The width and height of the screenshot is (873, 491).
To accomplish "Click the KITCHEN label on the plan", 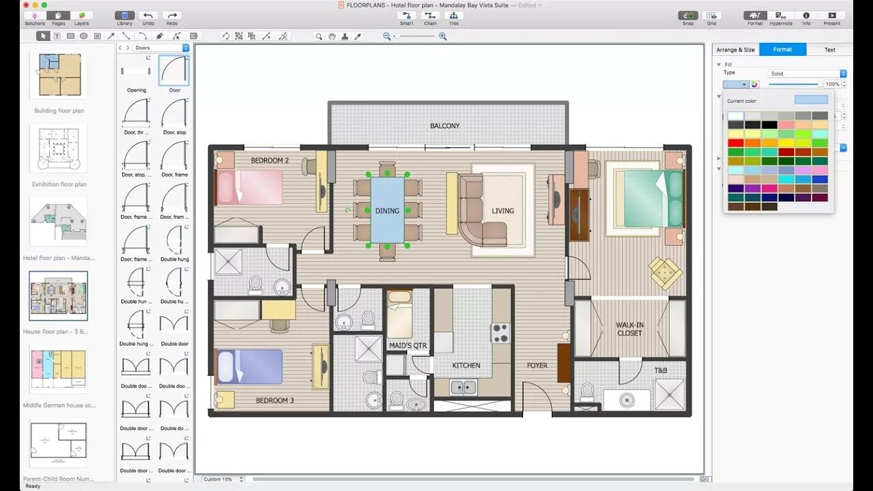I will coord(467,366).
